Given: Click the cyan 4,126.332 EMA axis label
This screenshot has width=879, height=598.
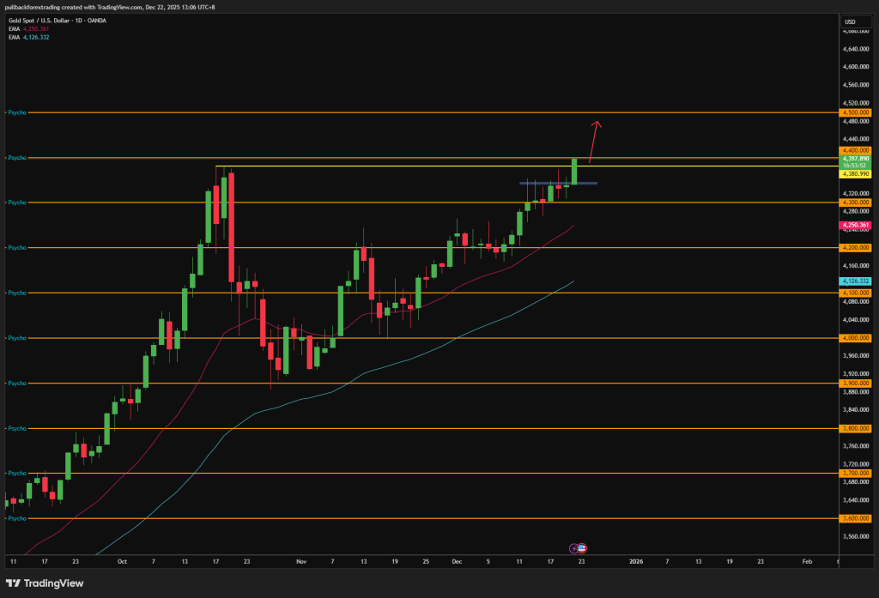Looking at the screenshot, I should tap(857, 281).
